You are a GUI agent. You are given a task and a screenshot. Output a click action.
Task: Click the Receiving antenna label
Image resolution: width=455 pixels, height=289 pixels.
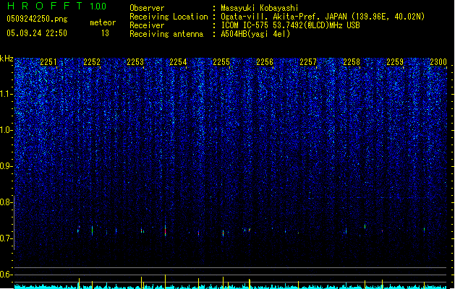[166, 34]
